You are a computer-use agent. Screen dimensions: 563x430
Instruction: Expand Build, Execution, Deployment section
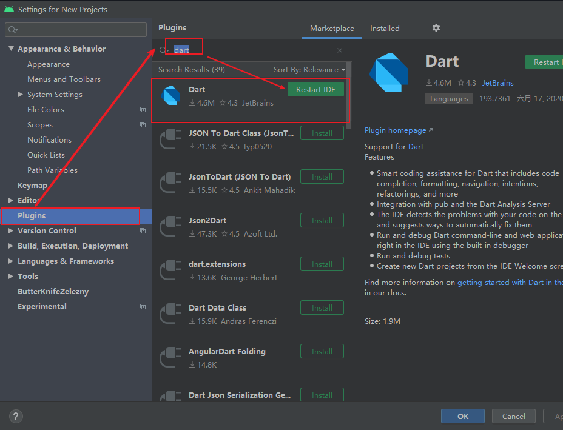click(x=11, y=246)
